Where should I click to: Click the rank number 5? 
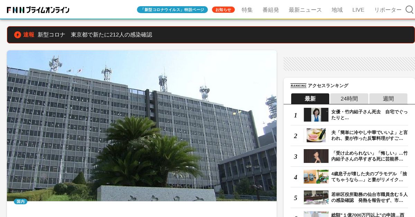[295, 198]
